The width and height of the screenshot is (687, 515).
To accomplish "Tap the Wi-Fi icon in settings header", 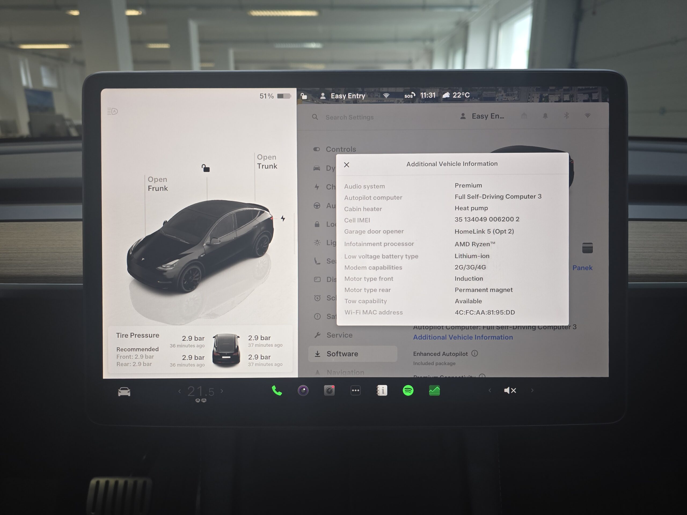I will pyautogui.click(x=588, y=116).
